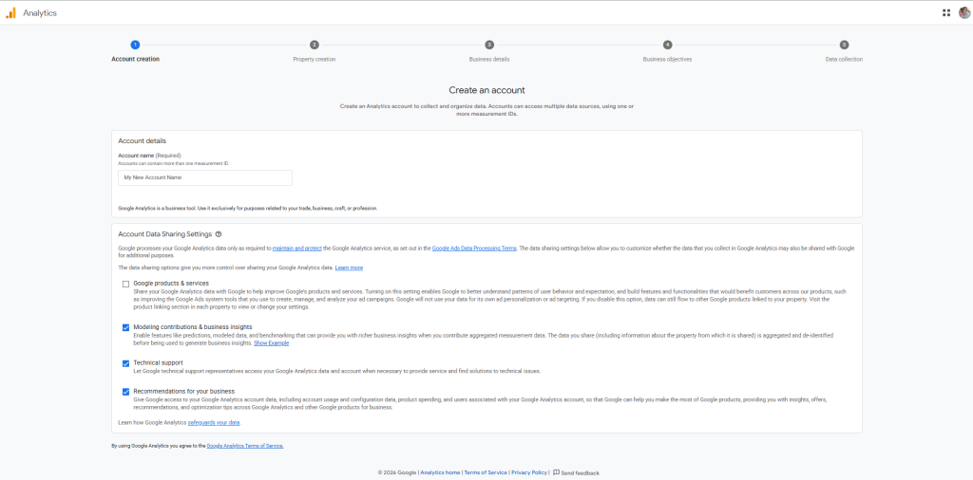The height and width of the screenshot is (480, 973).
Task: Click the Property creation step label
Action: [x=314, y=60]
